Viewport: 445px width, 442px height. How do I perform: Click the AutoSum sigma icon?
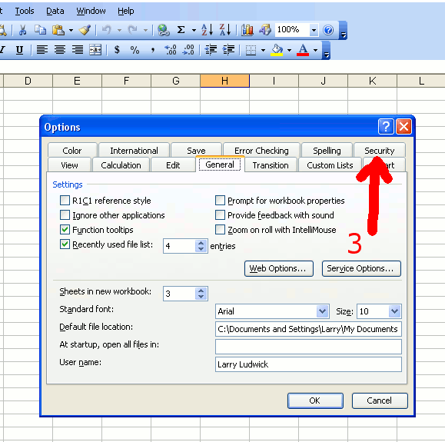[x=181, y=30]
